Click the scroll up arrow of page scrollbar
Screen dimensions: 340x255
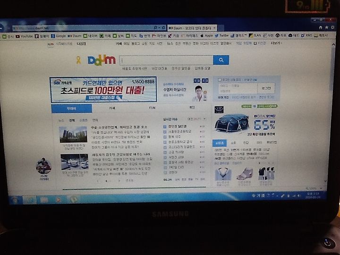tap(333, 44)
